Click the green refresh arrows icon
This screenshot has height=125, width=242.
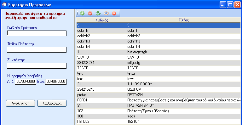tap(98, 14)
